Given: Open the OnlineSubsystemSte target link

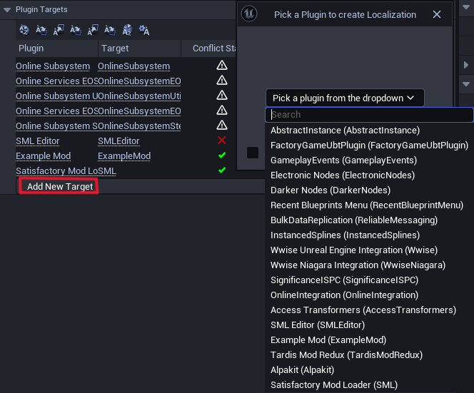Looking at the screenshot, I should point(139,126).
